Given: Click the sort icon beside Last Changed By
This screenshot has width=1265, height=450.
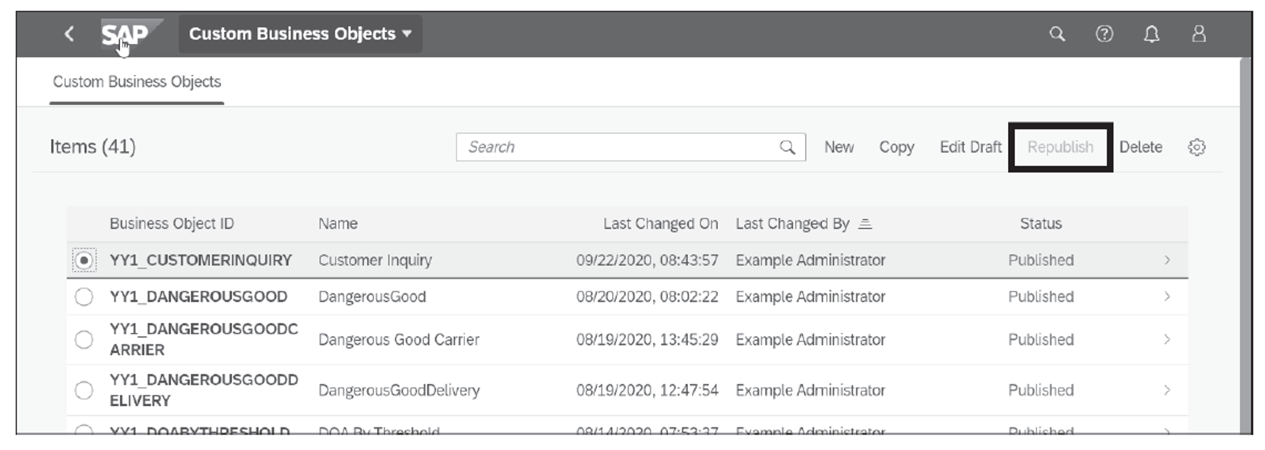Looking at the screenshot, I should click(865, 224).
